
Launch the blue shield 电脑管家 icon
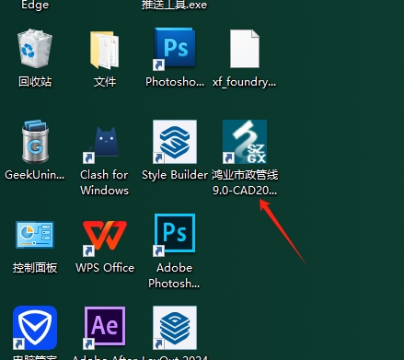coord(35,328)
